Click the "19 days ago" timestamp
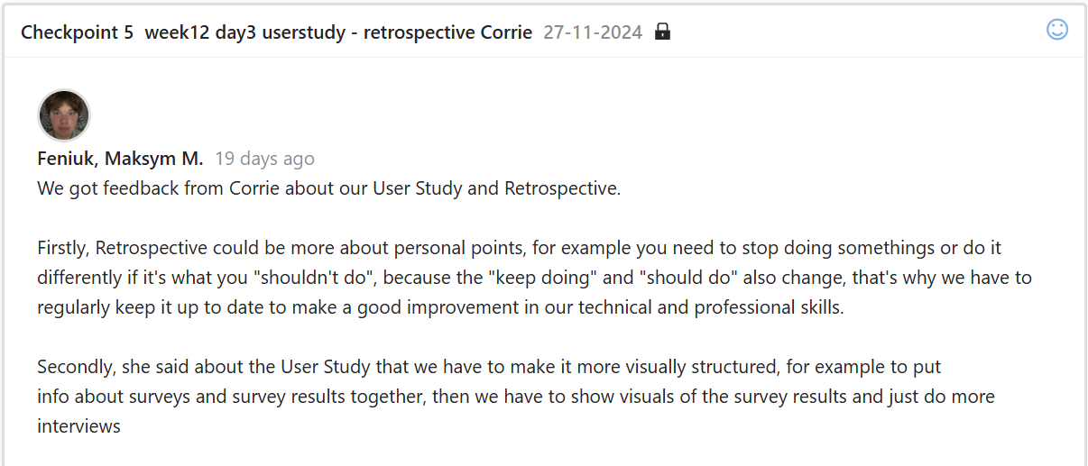Screen dimensions: 1088x466 (x=264, y=160)
